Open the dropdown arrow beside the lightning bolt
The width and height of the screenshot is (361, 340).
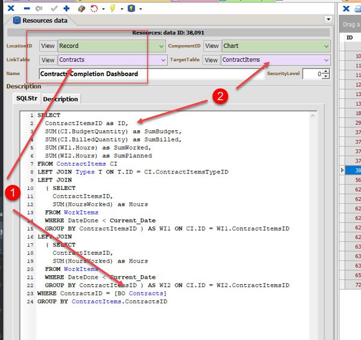(122, 9)
